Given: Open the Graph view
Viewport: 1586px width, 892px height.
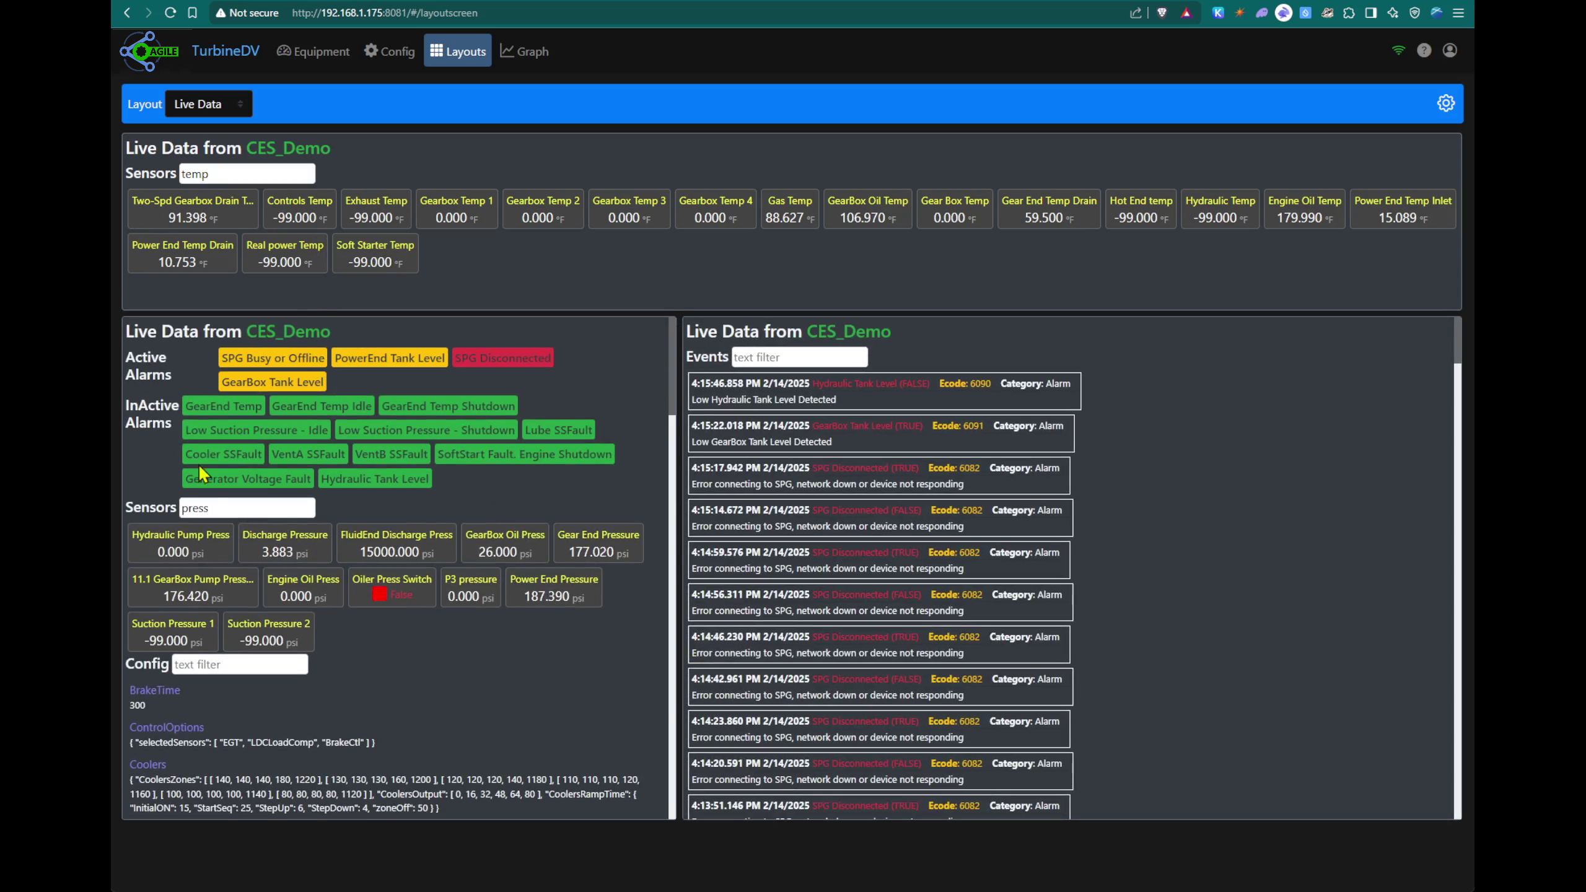Looking at the screenshot, I should click(524, 51).
